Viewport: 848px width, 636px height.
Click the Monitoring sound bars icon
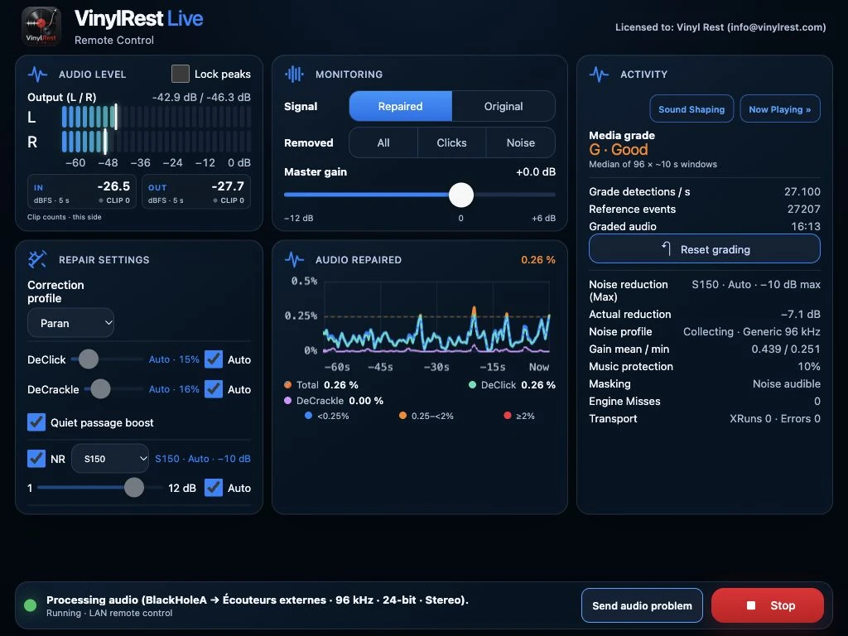point(294,74)
